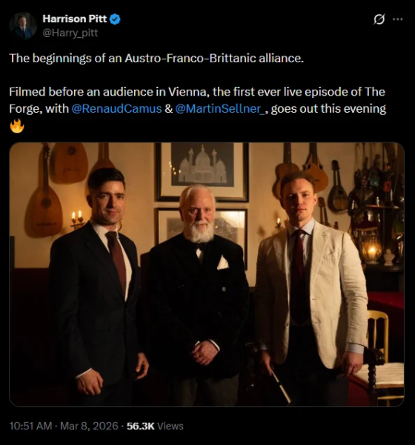Click the fire emoji in the tweet
The image size is (415, 445).
(x=17, y=126)
